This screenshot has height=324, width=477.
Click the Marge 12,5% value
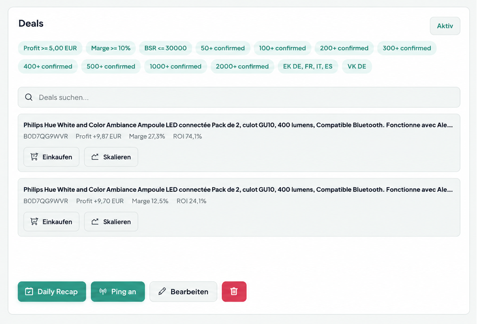pos(150,201)
